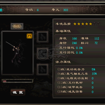Select the (18级) 减免伤害 row
The width and height of the screenshot is (105, 105).
coord(75,92)
